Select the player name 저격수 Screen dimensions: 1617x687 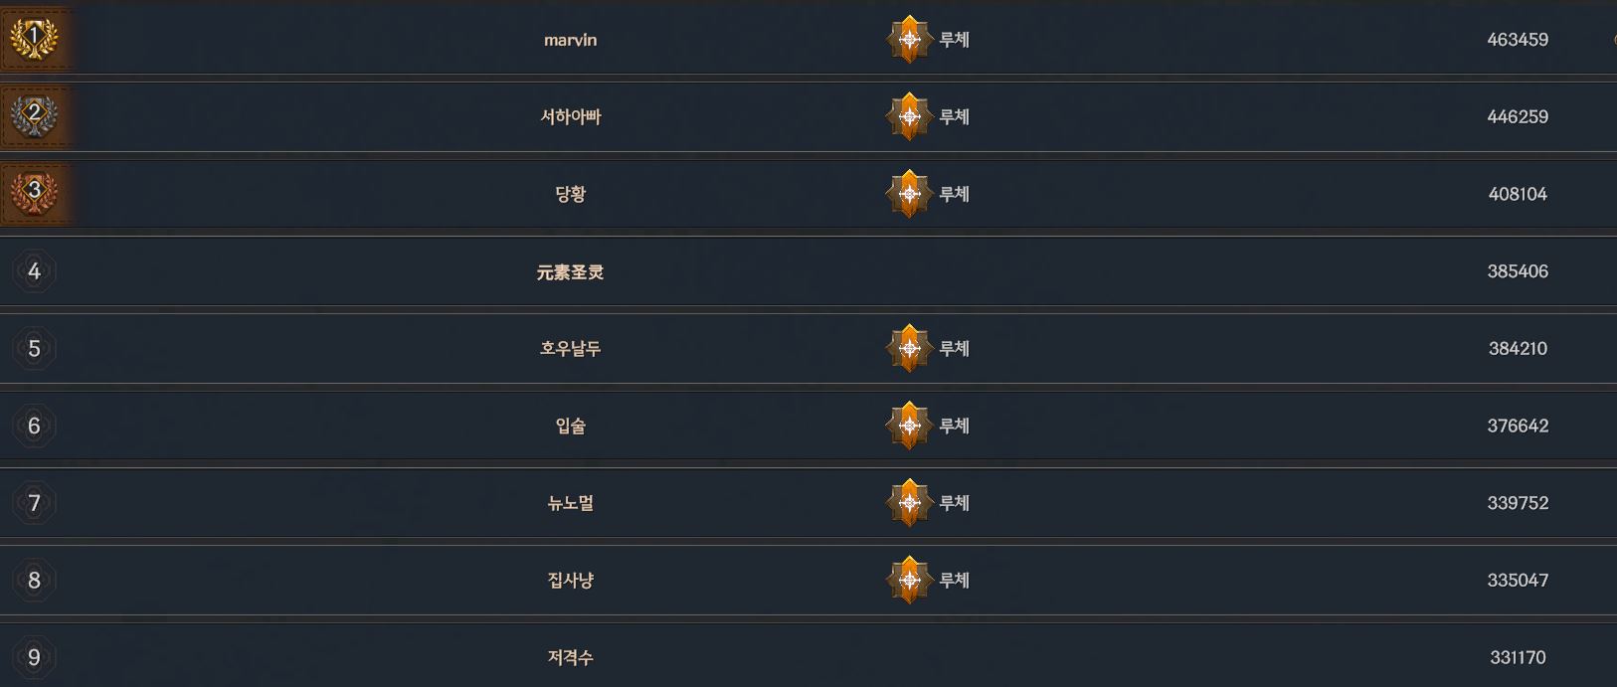tap(570, 657)
